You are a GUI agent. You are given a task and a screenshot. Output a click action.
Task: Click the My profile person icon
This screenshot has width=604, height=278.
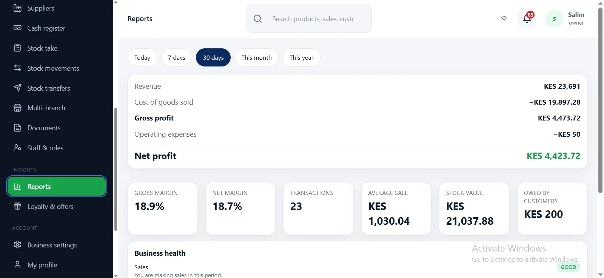click(x=17, y=265)
